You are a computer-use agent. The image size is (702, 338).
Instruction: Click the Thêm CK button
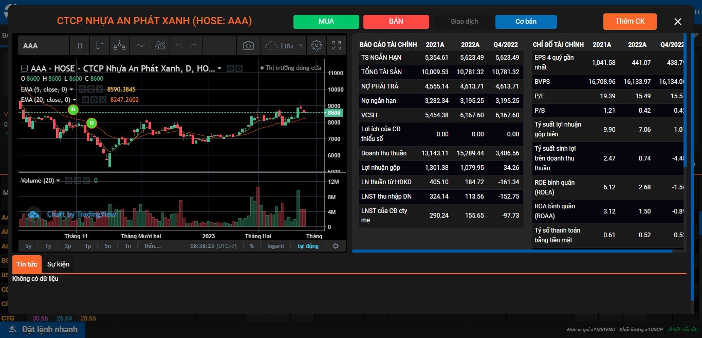click(x=630, y=21)
